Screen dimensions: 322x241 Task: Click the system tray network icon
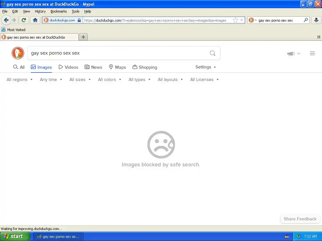coord(298,237)
